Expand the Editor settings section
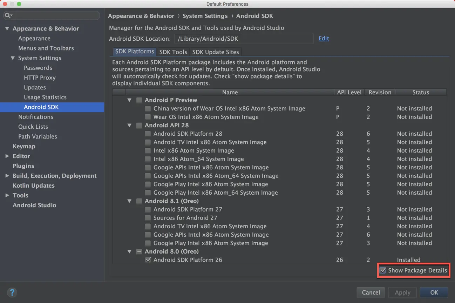This screenshot has width=455, height=303. tap(7, 156)
